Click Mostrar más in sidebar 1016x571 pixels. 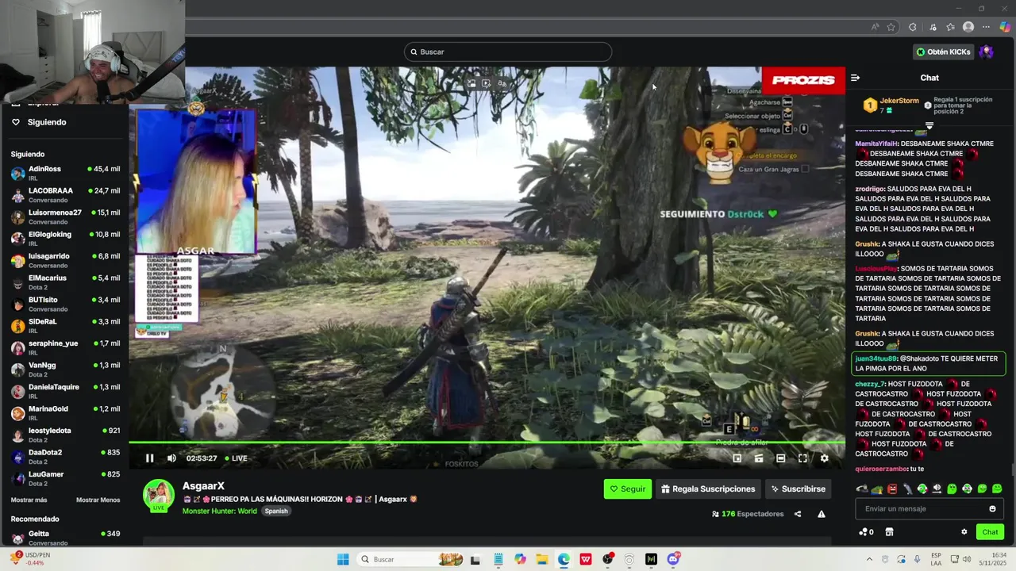[29, 500]
